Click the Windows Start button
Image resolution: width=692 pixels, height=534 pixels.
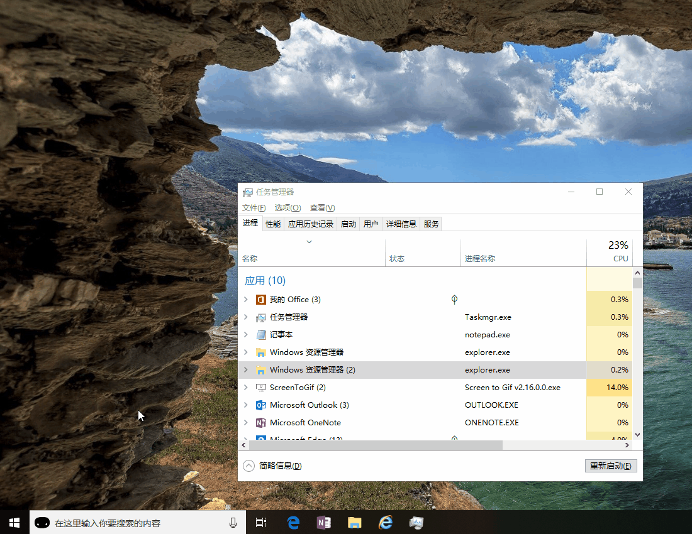14,522
